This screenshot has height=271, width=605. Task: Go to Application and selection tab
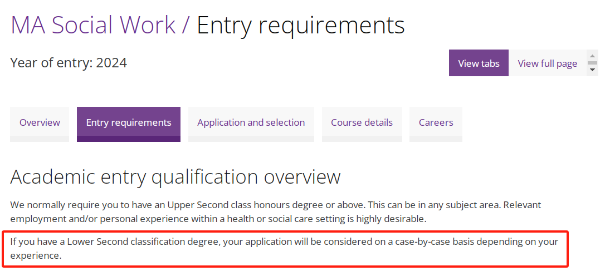[251, 122]
